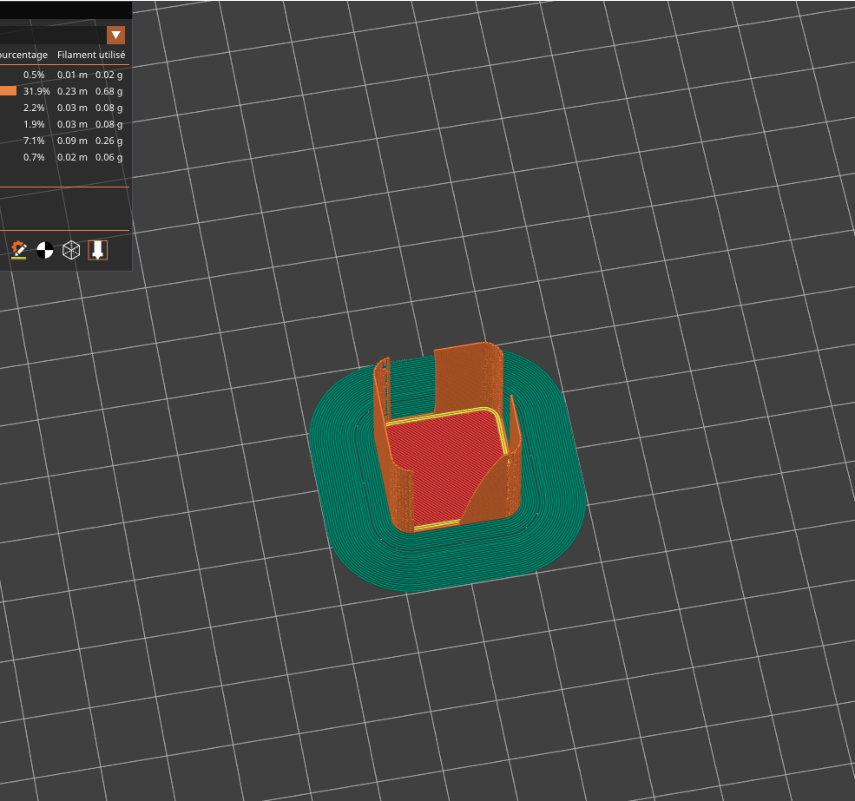Viewport: 855px width, 801px height.
Task: Toggle the center of gravity icon
Action: pyautogui.click(x=45, y=250)
